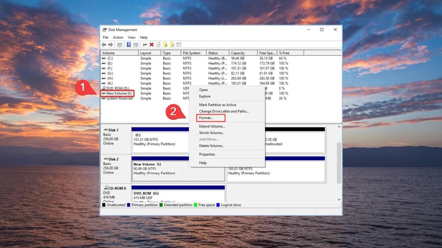The image size is (442, 248).
Task: Open the View menu
Action: point(132,37)
